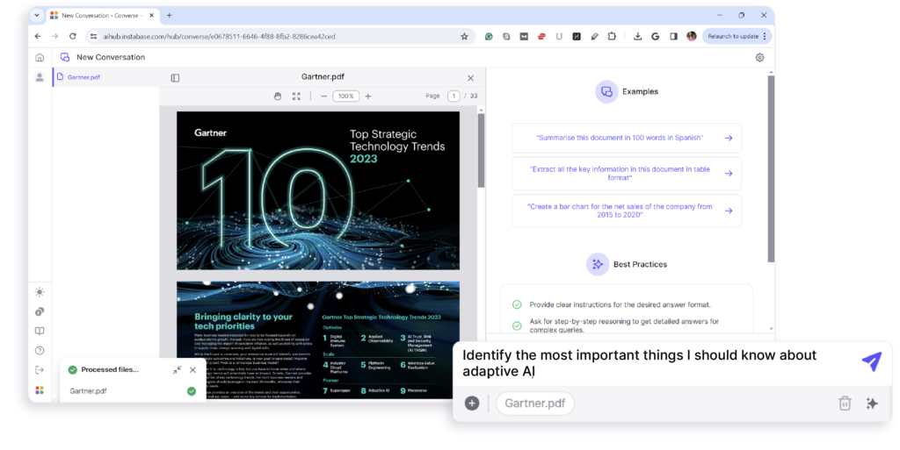Click the browser address bar URL
This screenshot has height=450, width=900.
(x=219, y=36)
